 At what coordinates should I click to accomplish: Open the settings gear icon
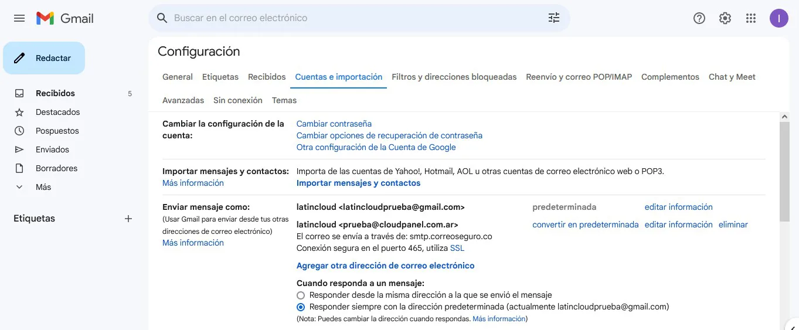[x=725, y=18]
